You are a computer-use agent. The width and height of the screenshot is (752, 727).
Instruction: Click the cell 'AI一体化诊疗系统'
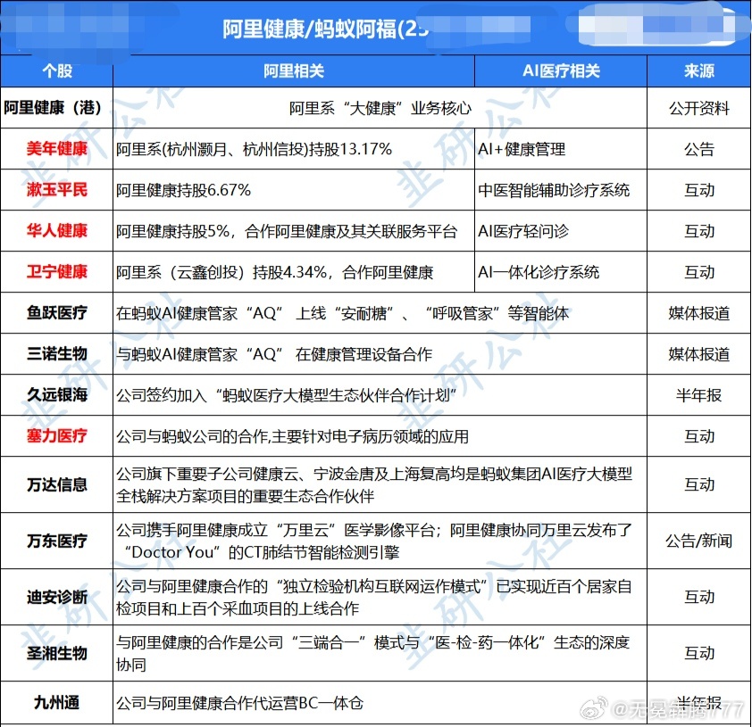pos(561,271)
